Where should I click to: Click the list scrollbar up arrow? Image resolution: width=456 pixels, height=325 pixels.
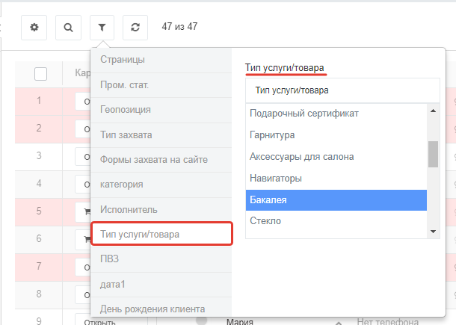click(x=433, y=111)
